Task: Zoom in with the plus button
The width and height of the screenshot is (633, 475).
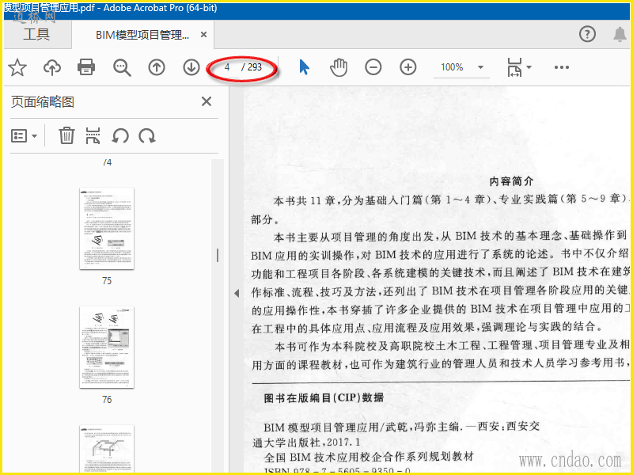Action: click(x=408, y=67)
